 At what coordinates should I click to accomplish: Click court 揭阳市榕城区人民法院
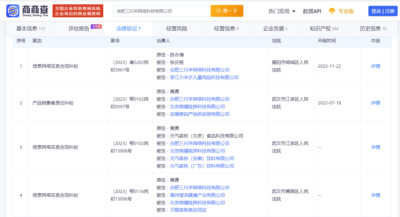click(x=290, y=66)
